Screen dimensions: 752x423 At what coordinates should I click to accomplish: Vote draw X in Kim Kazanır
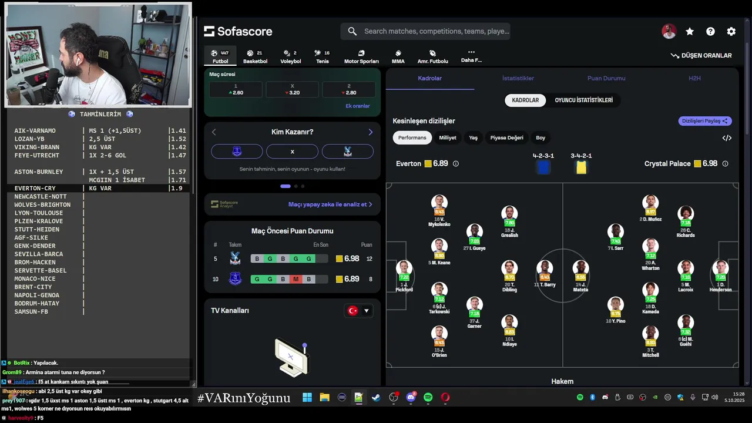click(292, 152)
